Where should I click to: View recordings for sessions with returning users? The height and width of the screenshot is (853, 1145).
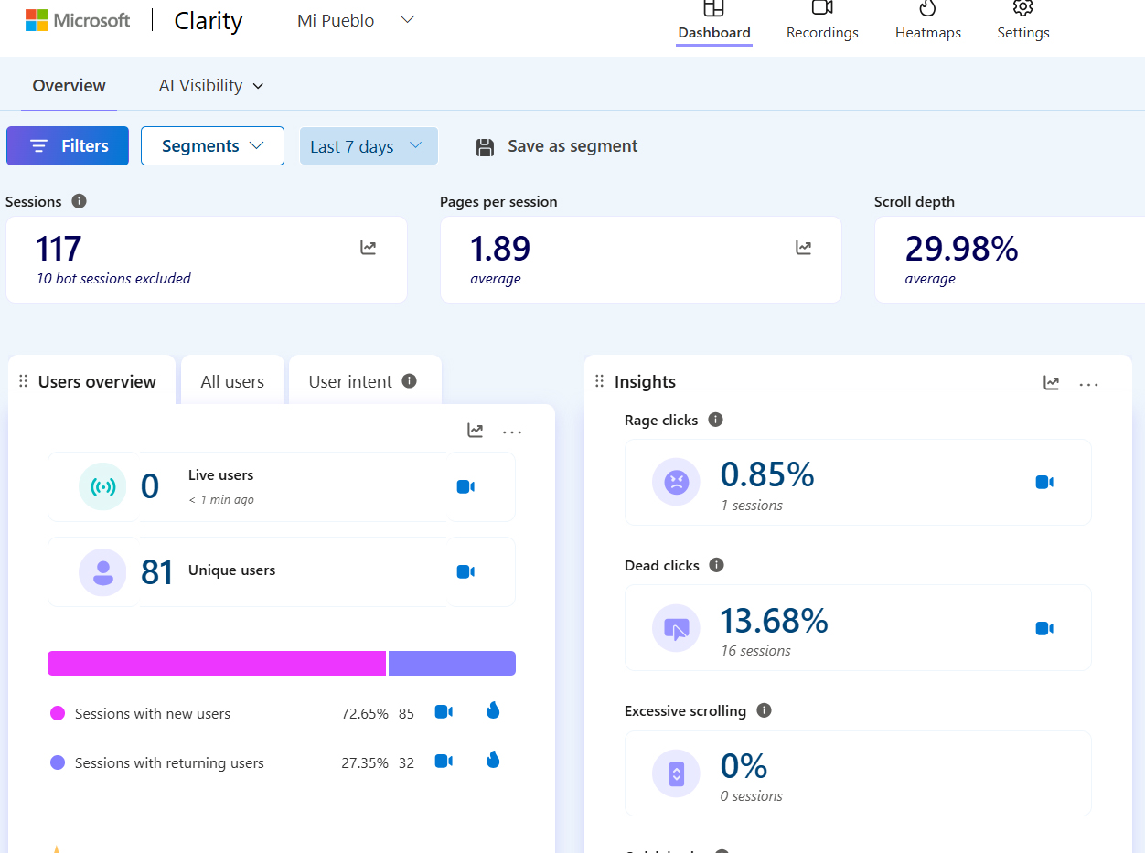(444, 761)
